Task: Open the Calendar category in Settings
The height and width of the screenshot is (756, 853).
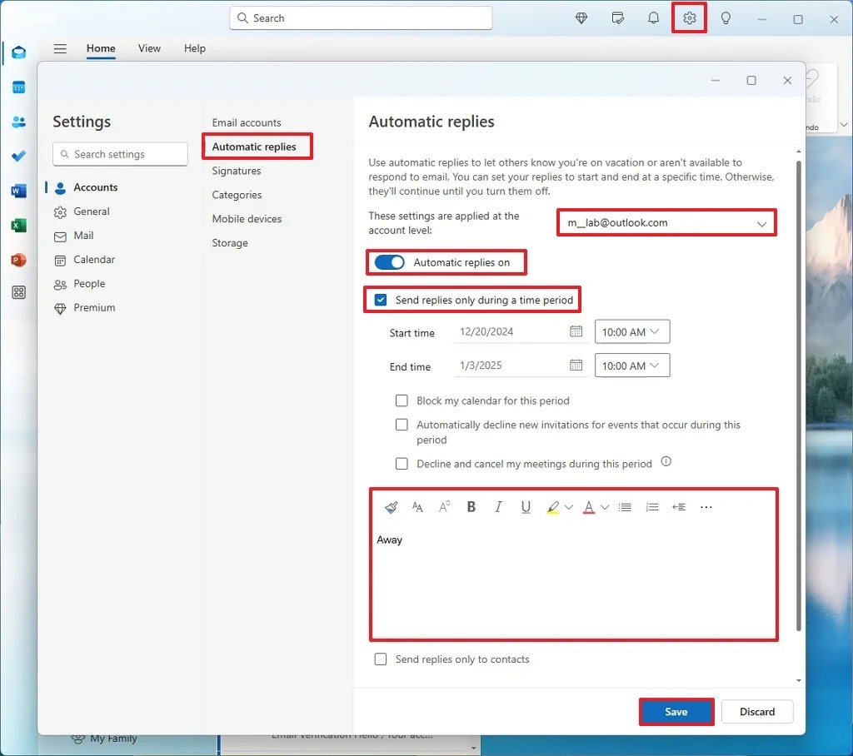Action: [94, 259]
